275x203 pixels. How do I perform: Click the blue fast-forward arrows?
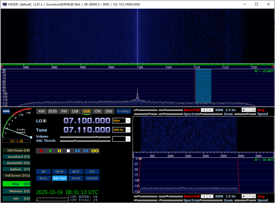tap(86, 151)
